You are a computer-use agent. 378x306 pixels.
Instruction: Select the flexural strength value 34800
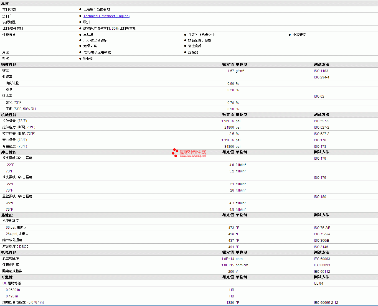pos(229,147)
